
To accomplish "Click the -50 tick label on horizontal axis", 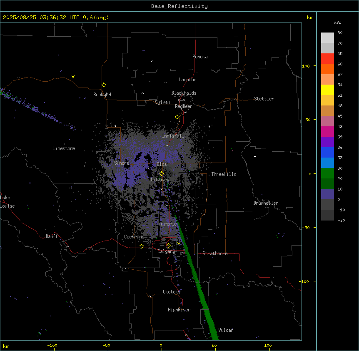I will [106, 345].
